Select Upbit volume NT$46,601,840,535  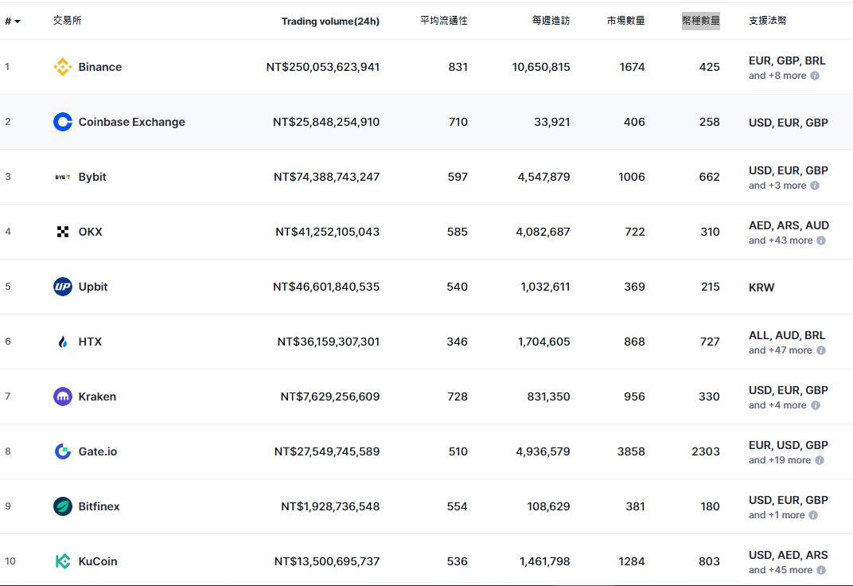click(x=326, y=287)
